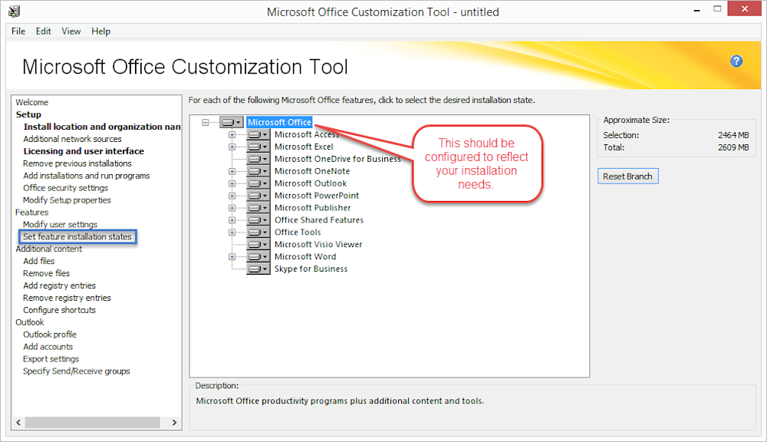Open install state dropdown for OneDrive for Business
Screen dimensions: 767x442
tap(258, 159)
